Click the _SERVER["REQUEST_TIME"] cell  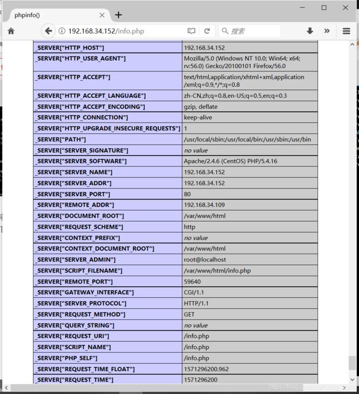click(108, 379)
